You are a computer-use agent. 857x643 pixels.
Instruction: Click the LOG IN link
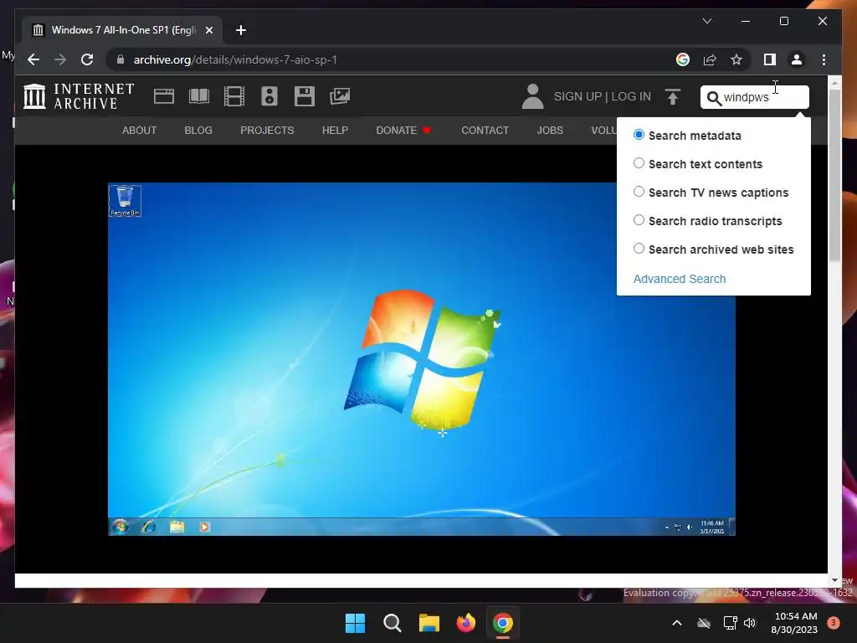click(x=631, y=96)
